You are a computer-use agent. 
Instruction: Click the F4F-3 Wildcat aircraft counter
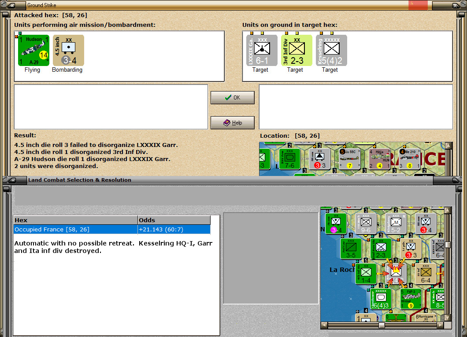coord(411,299)
